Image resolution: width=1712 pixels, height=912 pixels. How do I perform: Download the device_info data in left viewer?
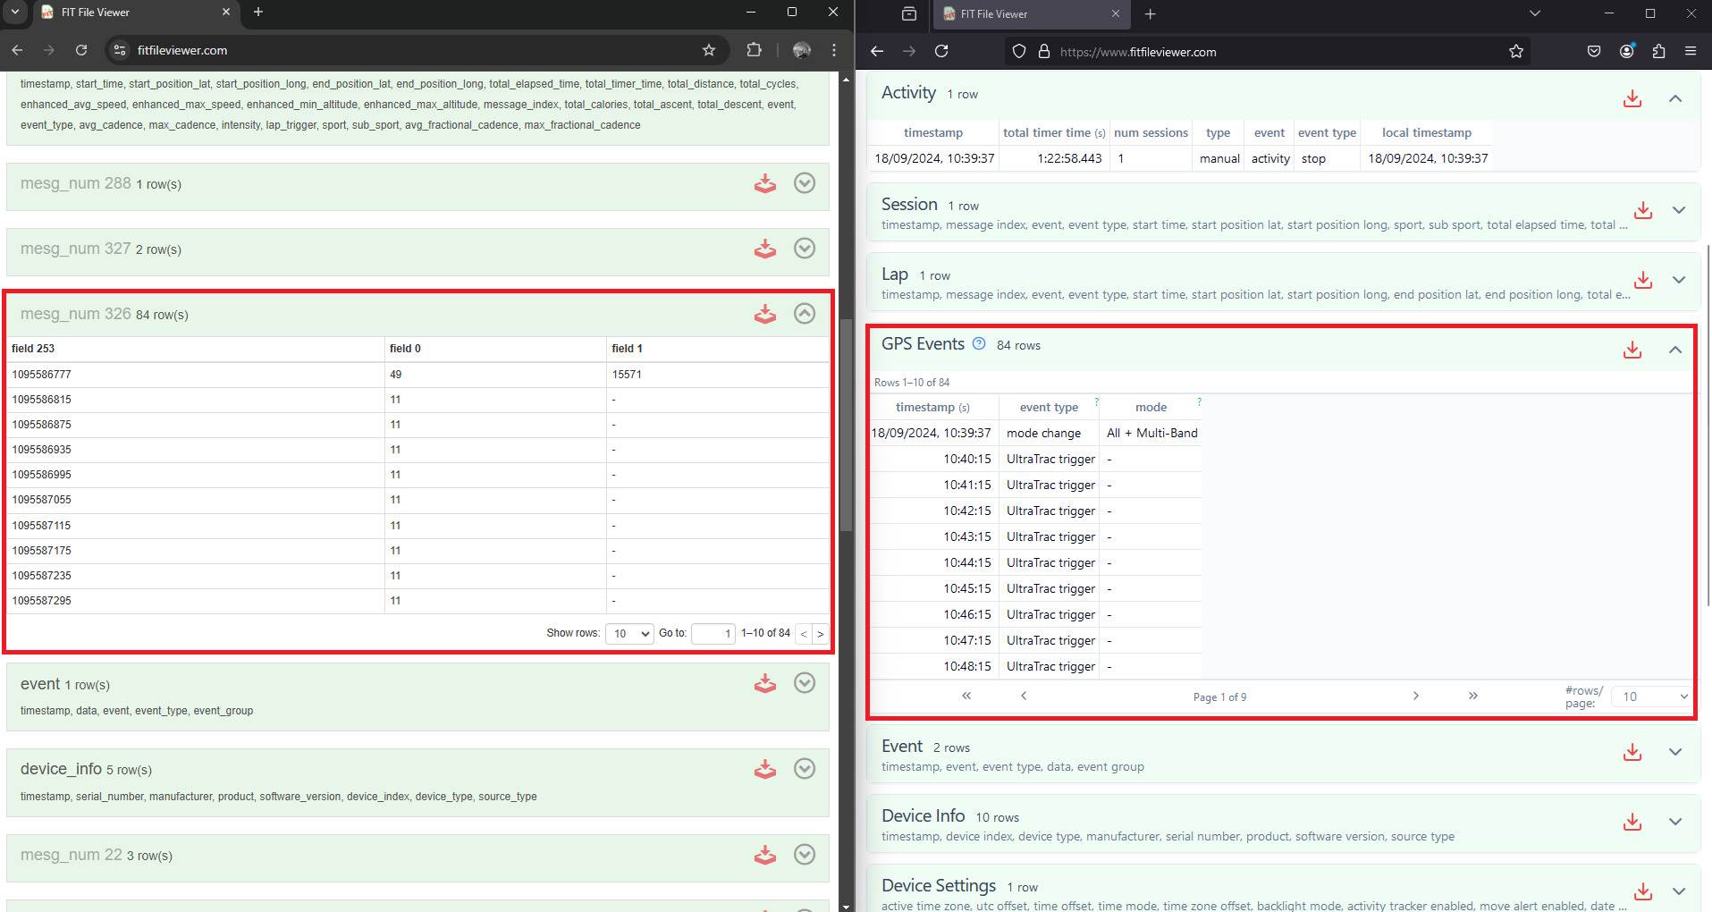(x=764, y=769)
